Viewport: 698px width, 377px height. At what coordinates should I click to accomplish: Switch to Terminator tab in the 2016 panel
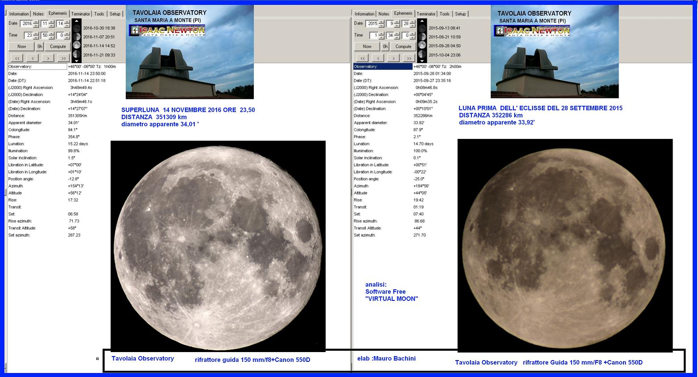(81, 14)
